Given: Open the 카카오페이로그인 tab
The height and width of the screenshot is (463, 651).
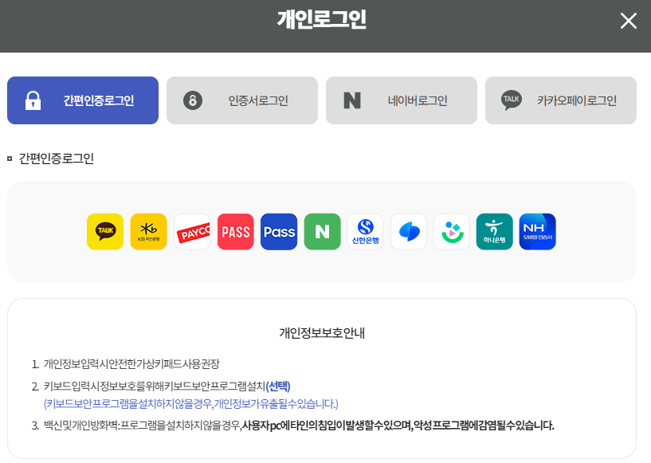Looking at the screenshot, I should 561,100.
